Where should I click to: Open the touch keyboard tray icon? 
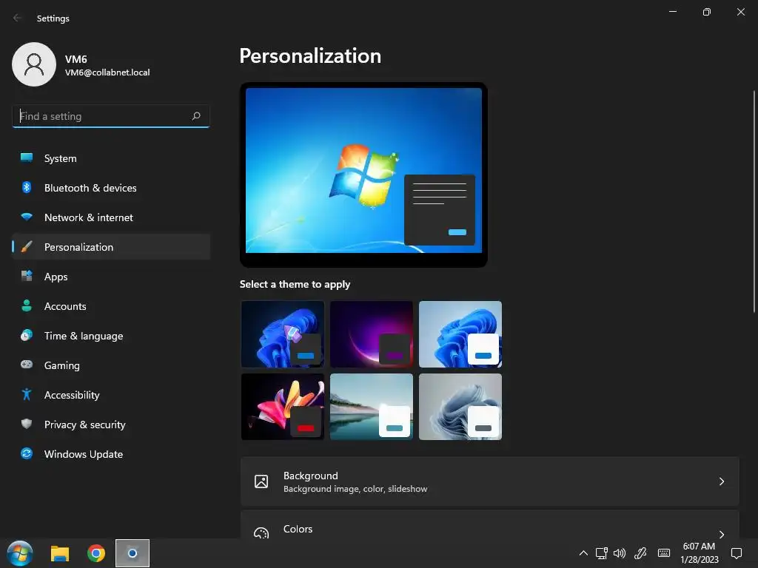[664, 553]
